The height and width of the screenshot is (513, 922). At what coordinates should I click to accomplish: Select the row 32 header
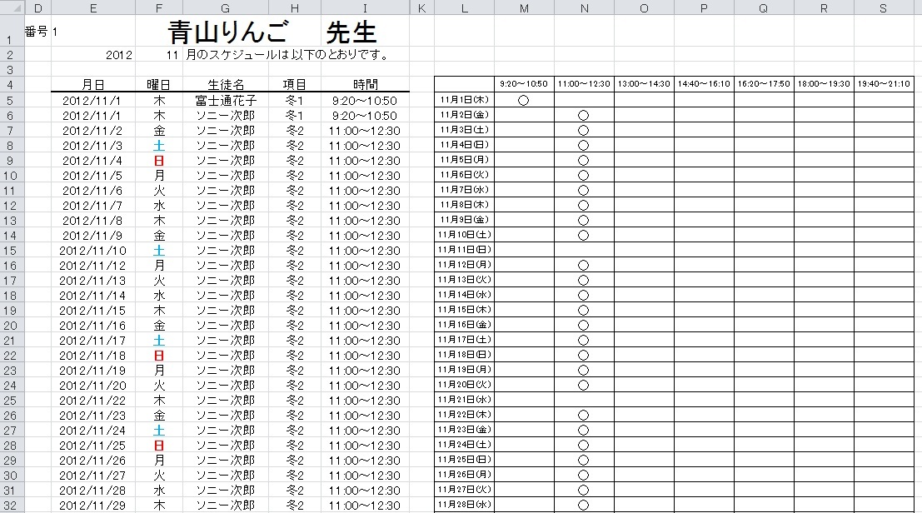click(10, 506)
